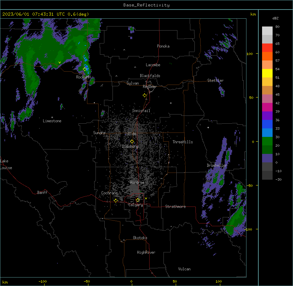Click the 100 tick on bottom axis
The width and height of the screenshot is (293, 286).
(x=219, y=281)
